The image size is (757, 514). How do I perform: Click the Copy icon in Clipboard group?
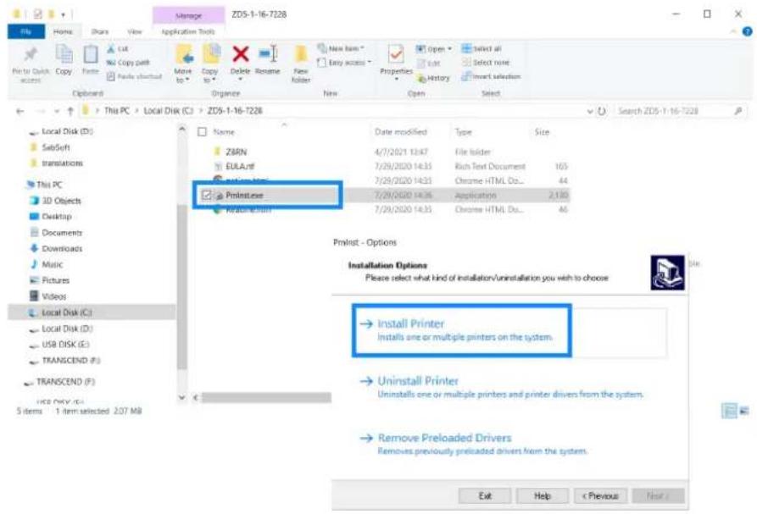point(64,54)
